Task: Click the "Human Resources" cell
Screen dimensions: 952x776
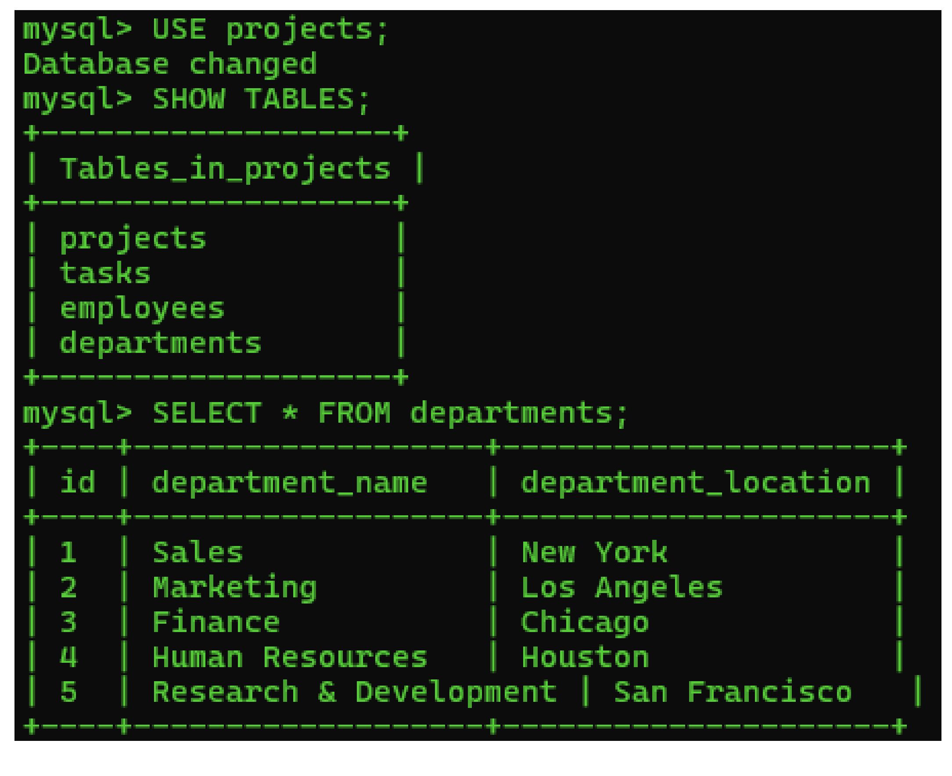Action: click(x=290, y=657)
